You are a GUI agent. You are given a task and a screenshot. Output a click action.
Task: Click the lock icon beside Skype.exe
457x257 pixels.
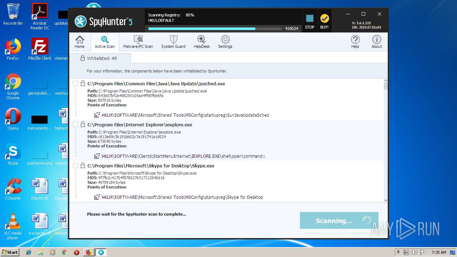pos(83,166)
